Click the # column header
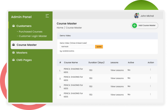The image size is (167, 110). click(60, 63)
